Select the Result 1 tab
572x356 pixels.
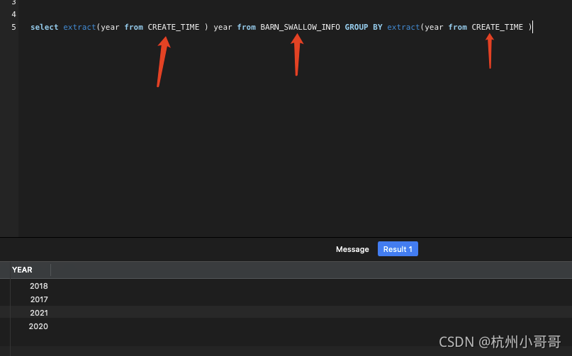pos(398,249)
